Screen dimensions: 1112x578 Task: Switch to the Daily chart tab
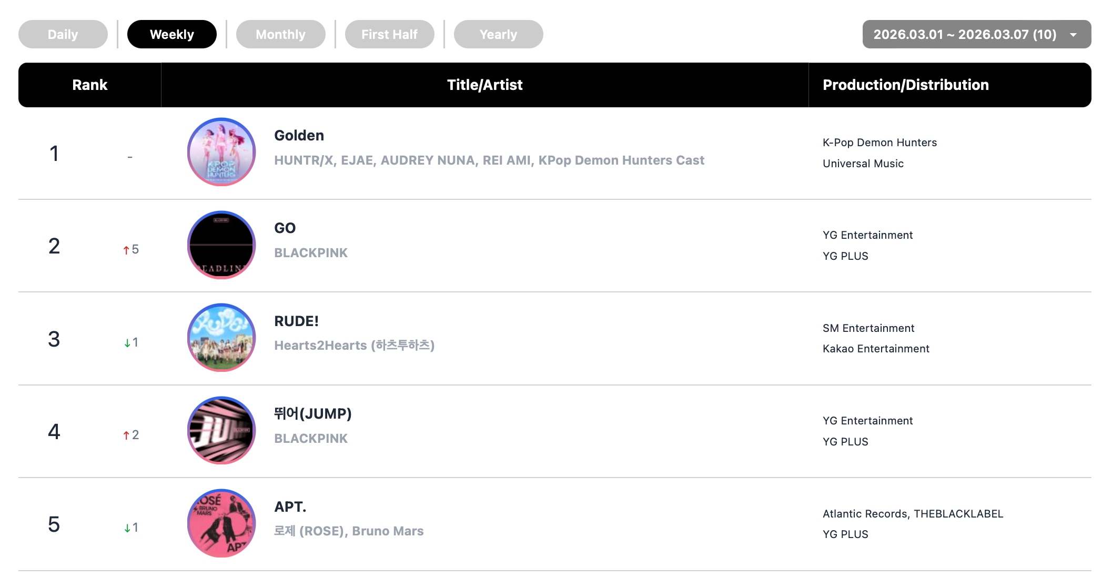click(63, 35)
